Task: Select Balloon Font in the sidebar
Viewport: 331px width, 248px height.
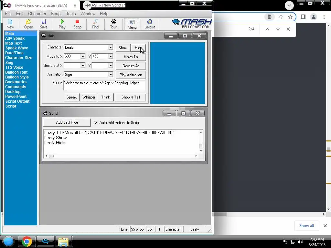Action: 16,72
